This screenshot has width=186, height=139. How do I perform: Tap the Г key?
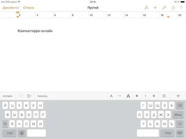coord(143,105)
